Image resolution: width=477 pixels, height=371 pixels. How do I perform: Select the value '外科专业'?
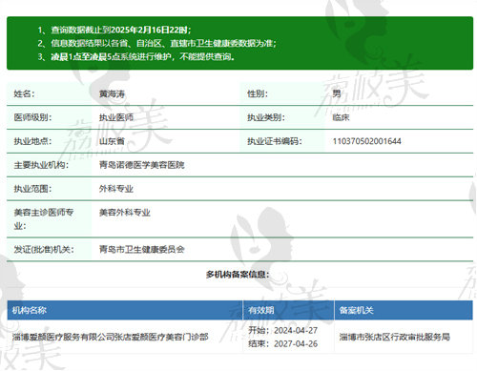(x=116, y=189)
